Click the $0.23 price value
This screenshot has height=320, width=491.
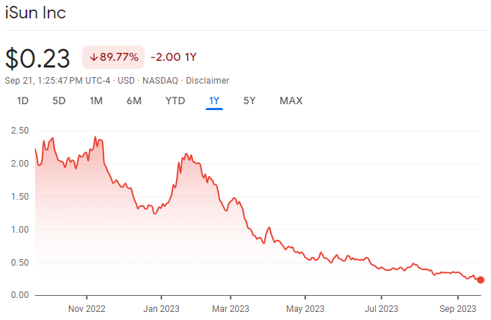37,59
